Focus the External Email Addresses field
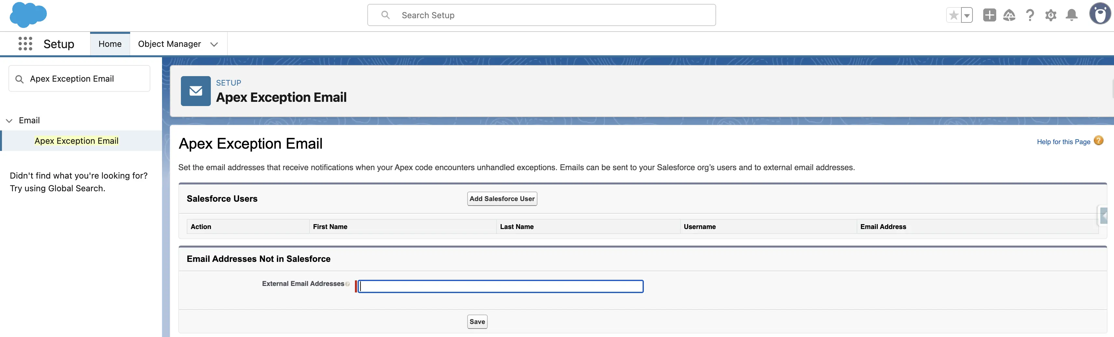The height and width of the screenshot is (337, 1114). (x=500, y=286)
